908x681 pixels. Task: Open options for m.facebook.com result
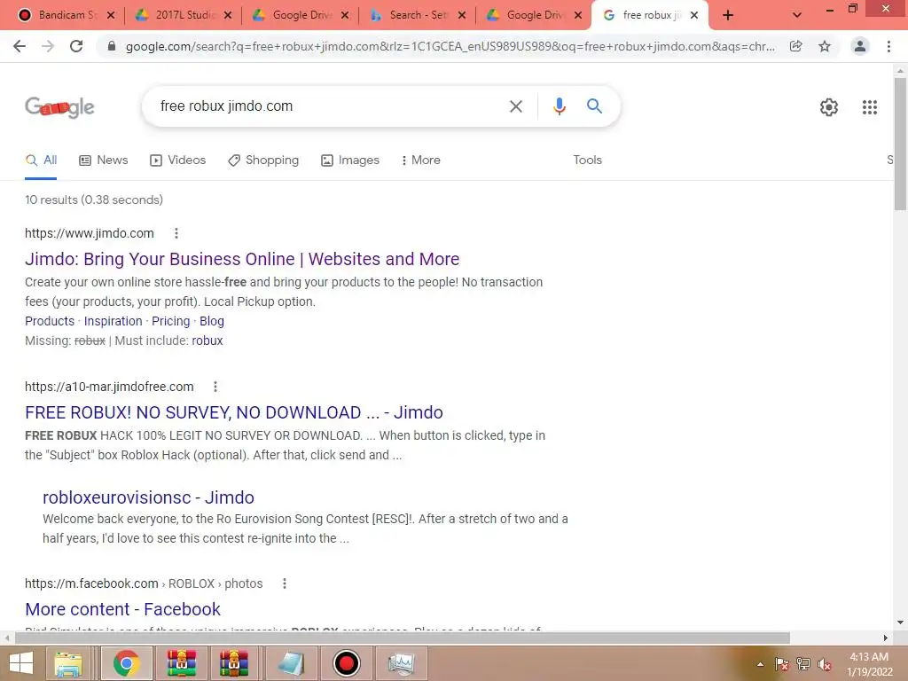click(x=285, y=583)
